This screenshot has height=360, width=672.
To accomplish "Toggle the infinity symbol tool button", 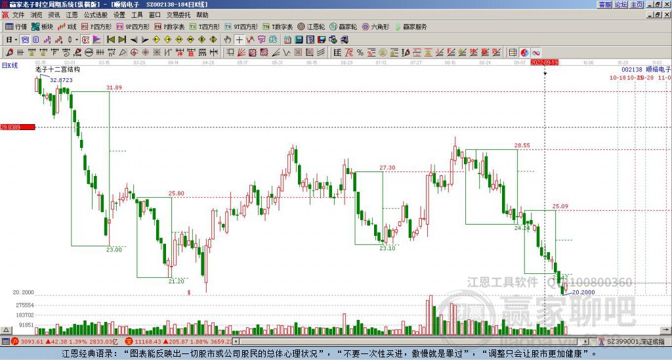I will click(x=536, y=53).
